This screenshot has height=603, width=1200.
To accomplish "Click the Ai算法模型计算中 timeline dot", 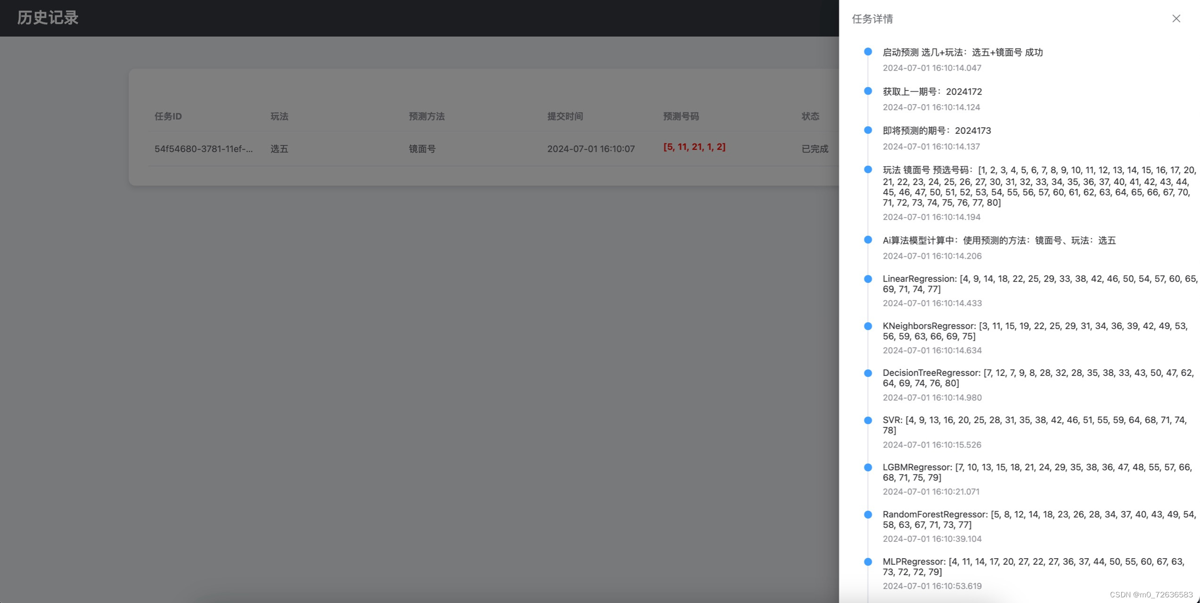I will (868, 240).
